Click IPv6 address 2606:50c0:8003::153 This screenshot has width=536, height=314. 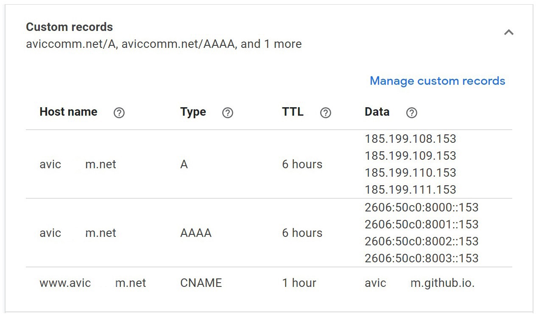point(421,258)
